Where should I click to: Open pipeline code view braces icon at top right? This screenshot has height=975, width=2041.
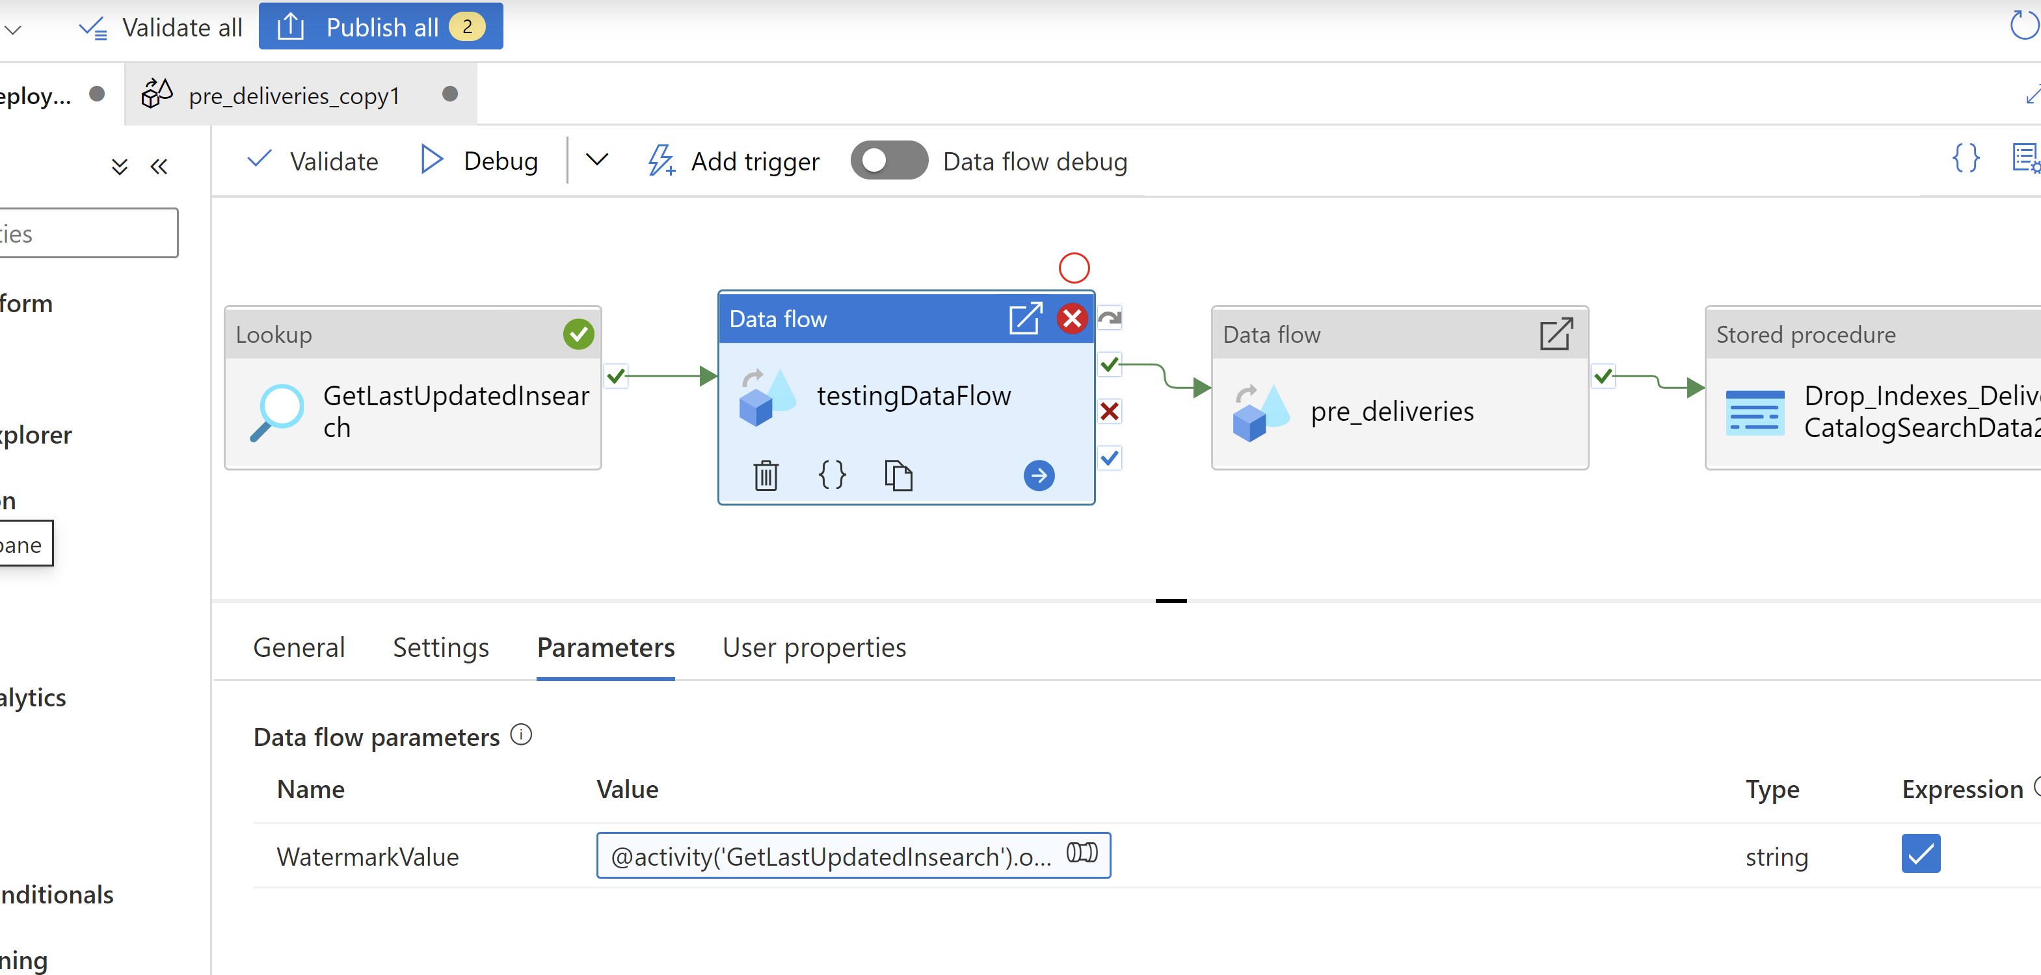(x=1966, y=157)
